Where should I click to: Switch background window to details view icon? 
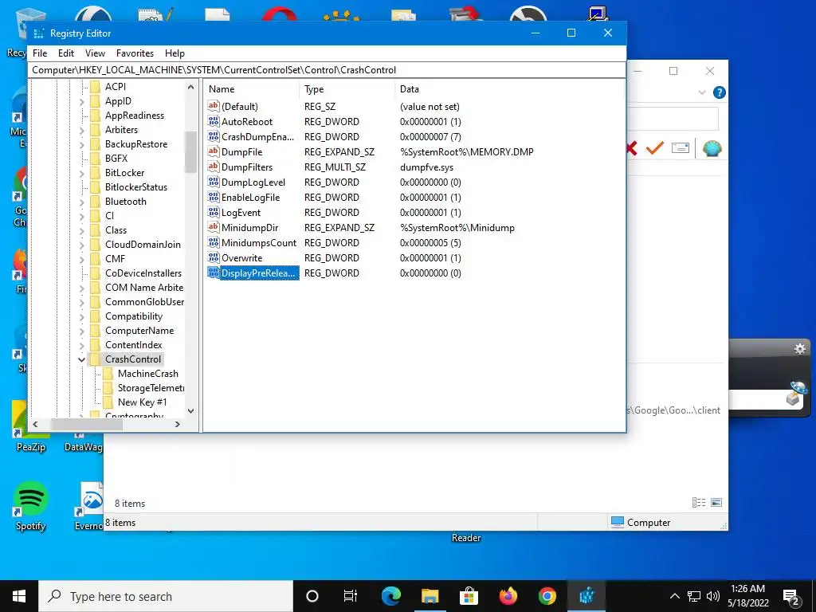(x=698, y=502)
